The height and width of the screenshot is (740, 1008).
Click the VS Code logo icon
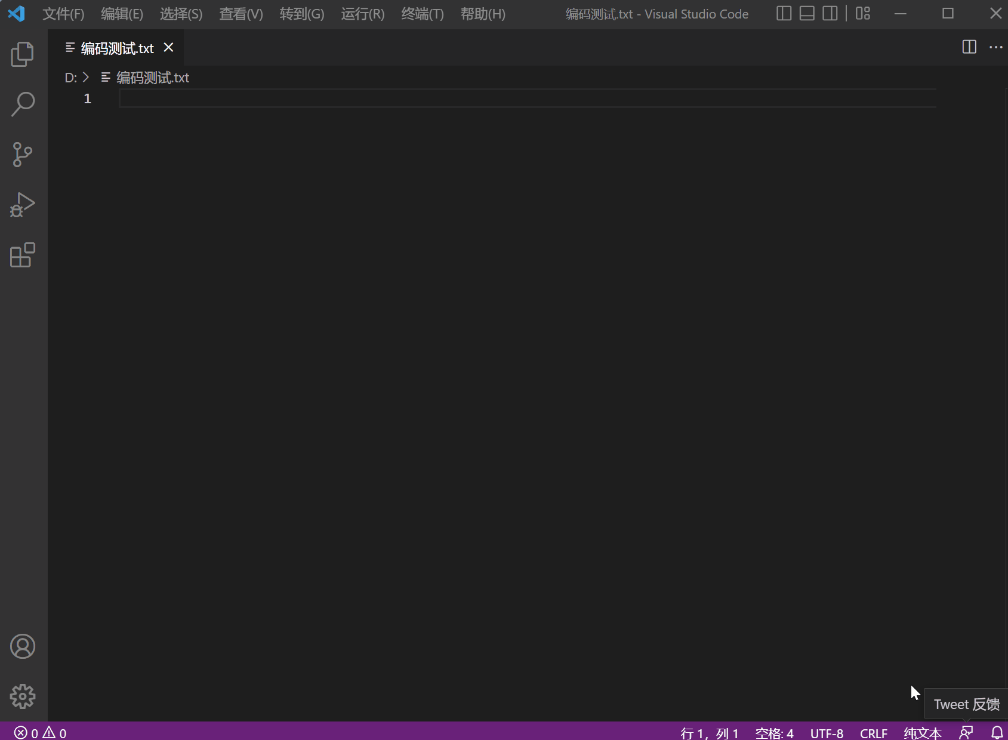[16, 13]
